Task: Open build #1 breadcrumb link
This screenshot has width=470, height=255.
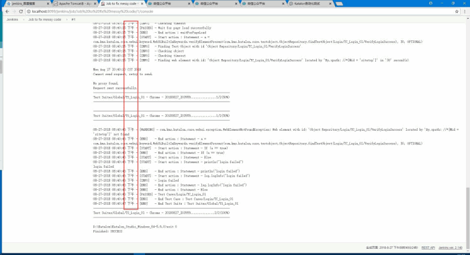Action: click(x=73, y=19)
